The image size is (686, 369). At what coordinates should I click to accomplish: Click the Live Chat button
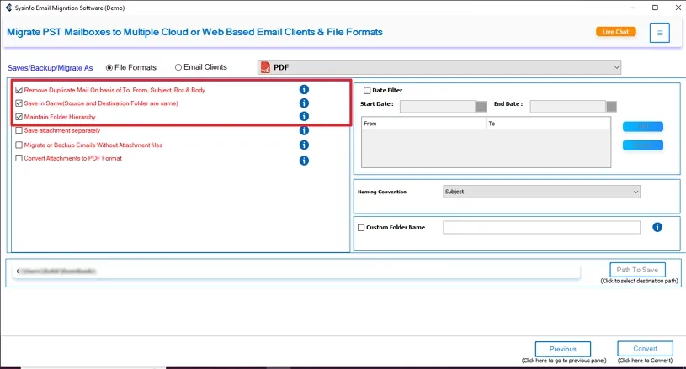tap(615, 32)
